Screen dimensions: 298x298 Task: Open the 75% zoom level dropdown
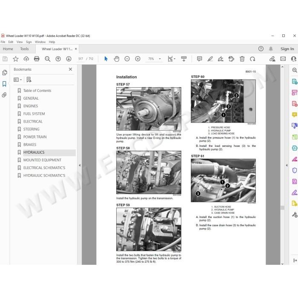point(160,59)
